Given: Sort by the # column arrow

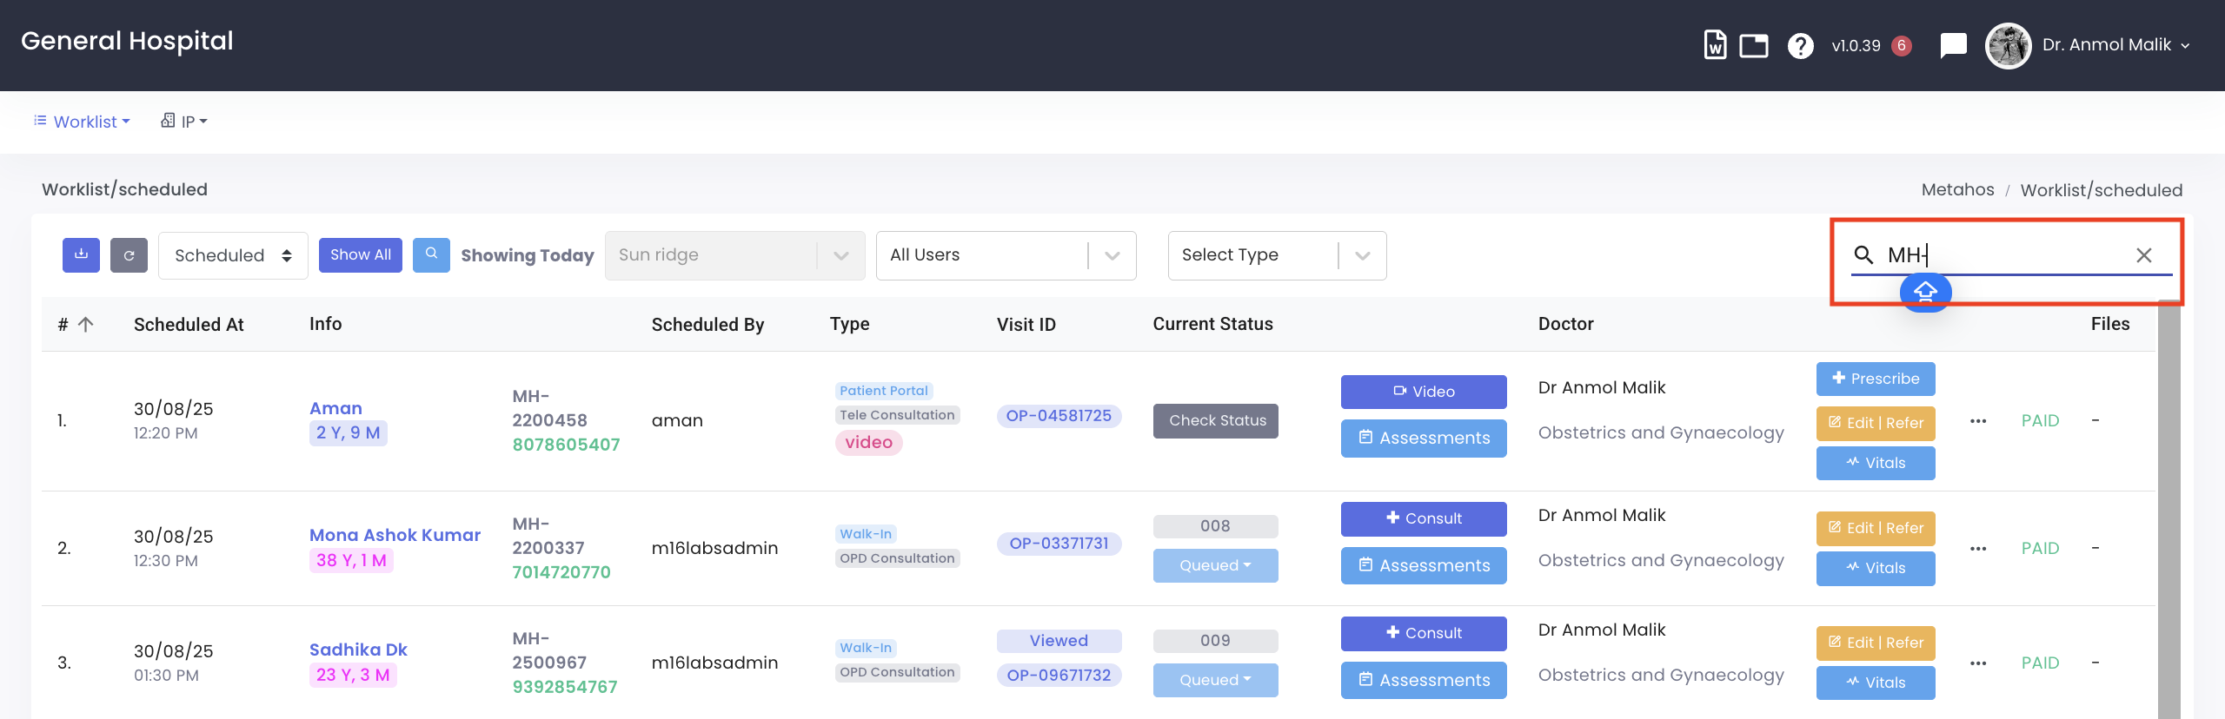Looking at the screenshot, I should tap(85, 325).
